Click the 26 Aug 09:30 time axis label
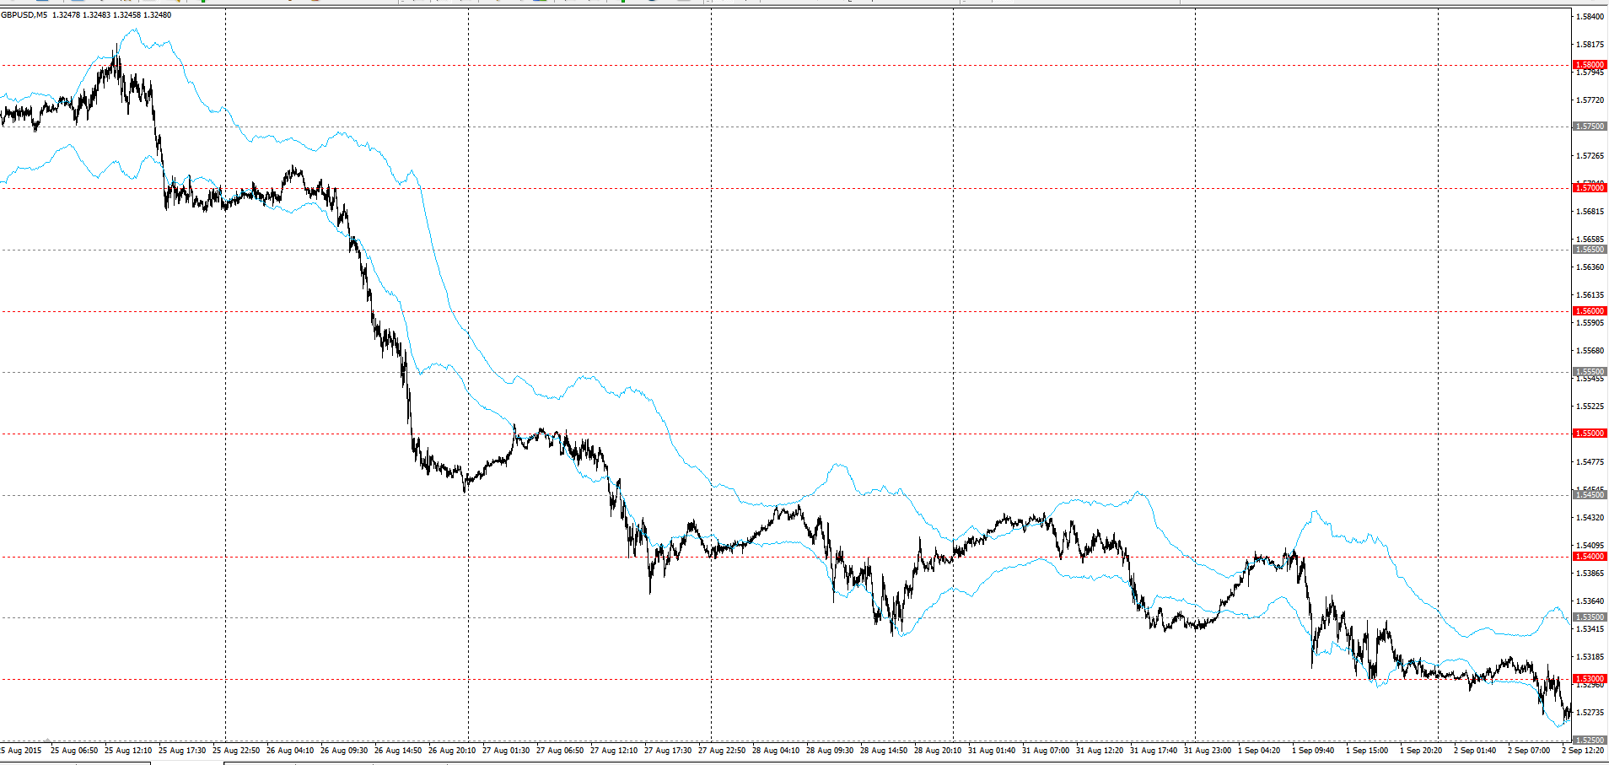Screen dimensions: 1609x765 click(x=344, y=751)
